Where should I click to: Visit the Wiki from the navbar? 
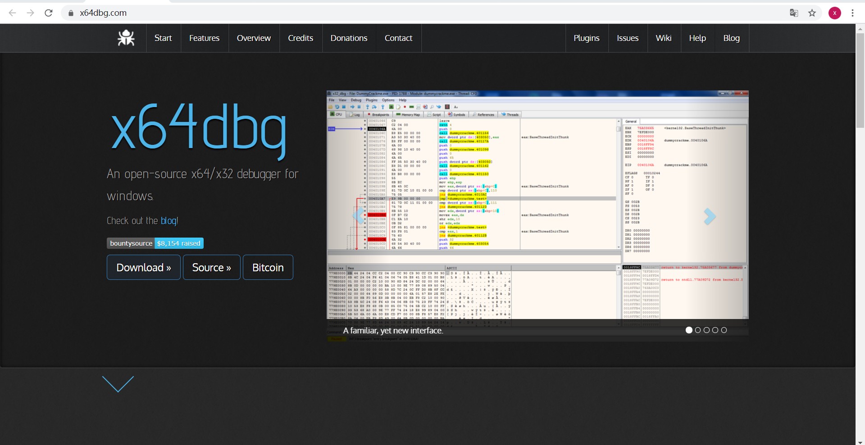click(x=664, y=38)
